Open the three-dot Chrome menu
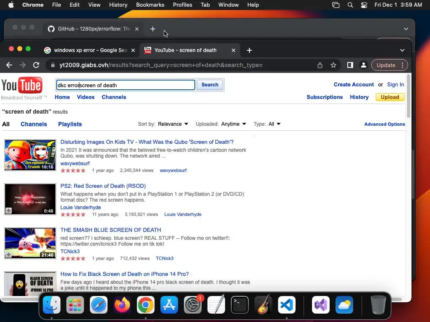Viewport: 430px width, 322px height. click(x=402, y=65)
